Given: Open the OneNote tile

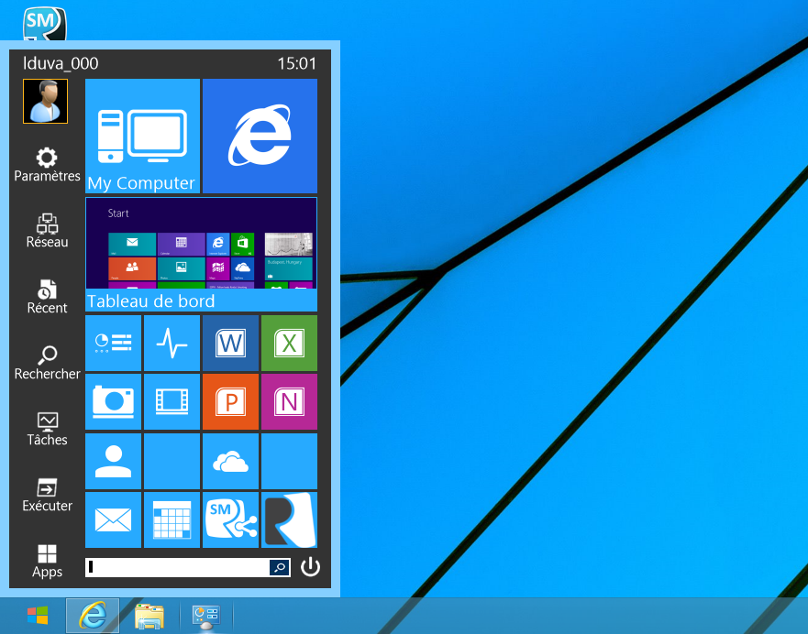Looking at the screenshot, I should tap(289, 401).
